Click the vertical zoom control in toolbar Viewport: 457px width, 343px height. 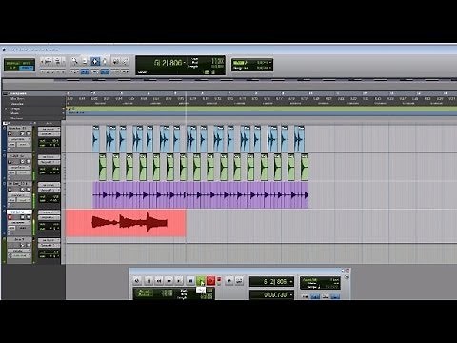58,61
